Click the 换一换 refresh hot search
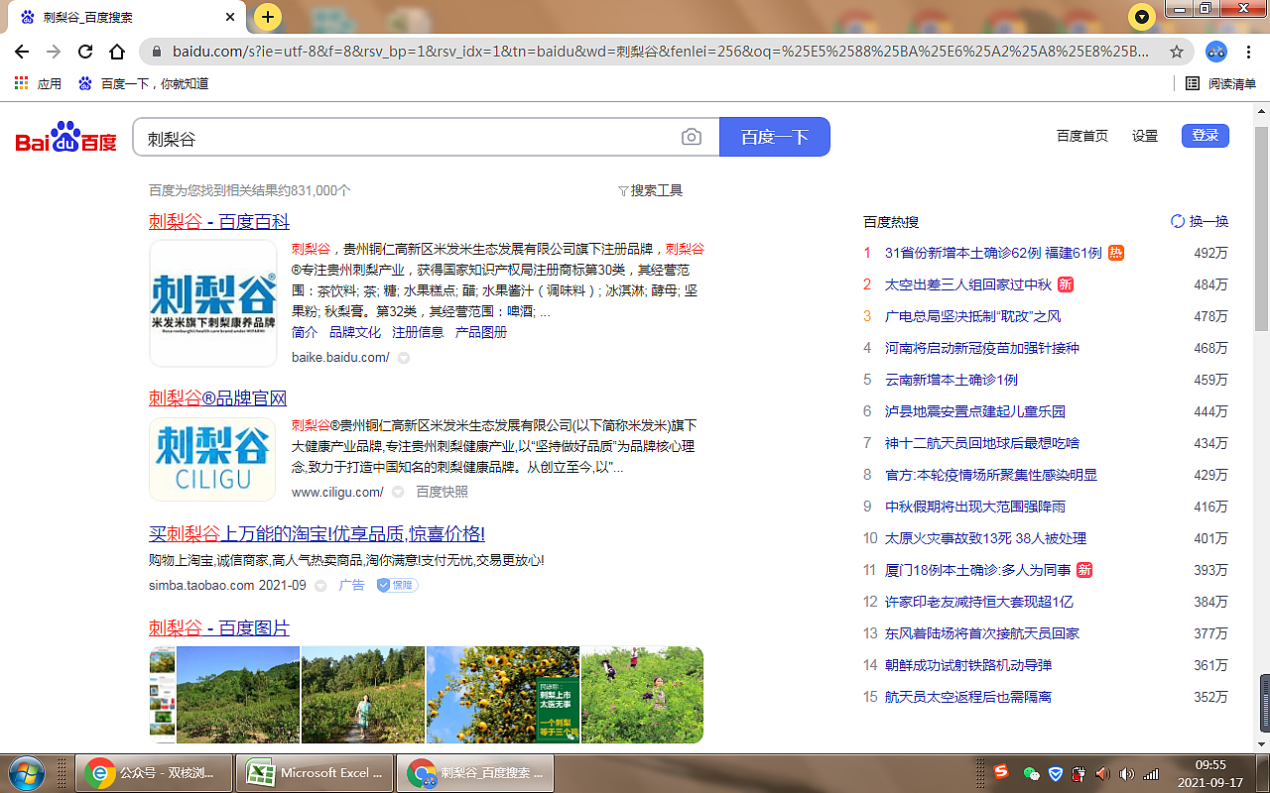 coord(1201,221)
